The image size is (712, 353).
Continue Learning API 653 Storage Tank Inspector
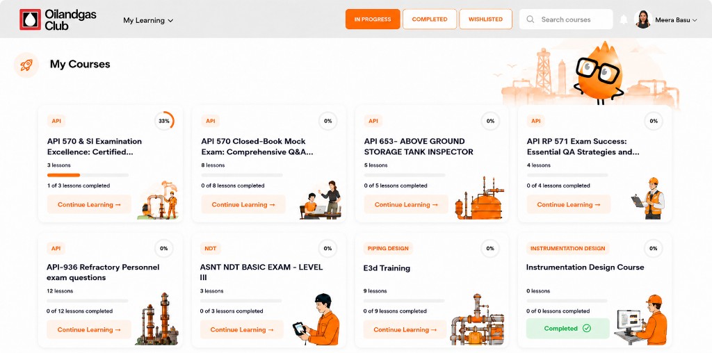(406, 204)
